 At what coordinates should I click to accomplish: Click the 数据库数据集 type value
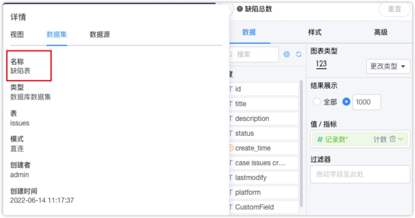click(30, 97)
